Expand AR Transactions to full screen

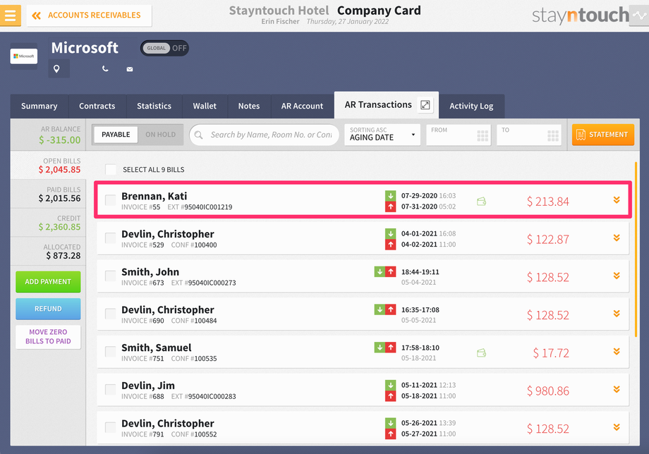tap(425, 105)
